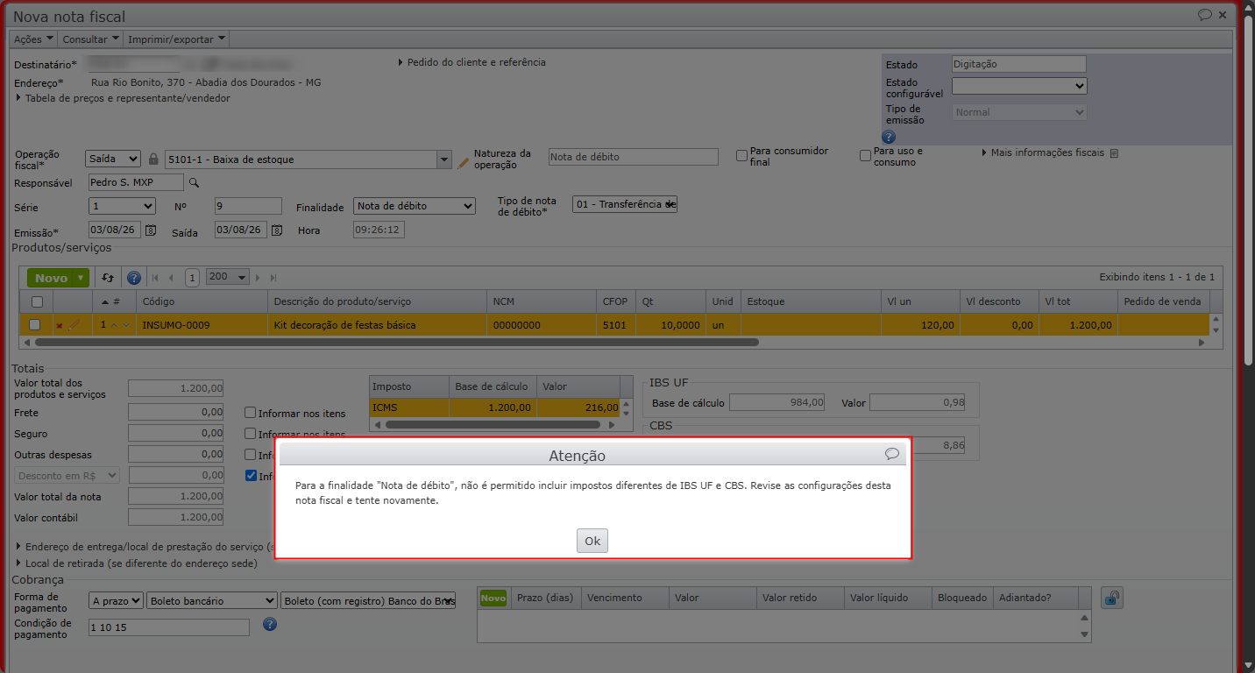Open the Saída operation type dropdown
Screen dimensions: 1255x673
pyautogui.click(x=113, y=159)
